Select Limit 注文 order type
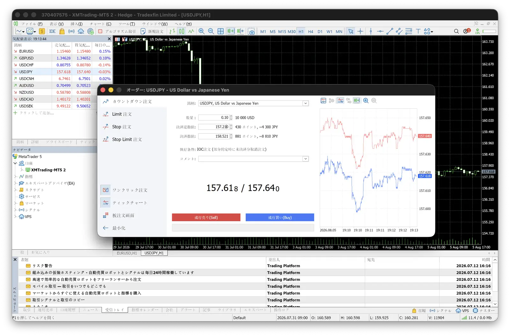 click(122, 114)
